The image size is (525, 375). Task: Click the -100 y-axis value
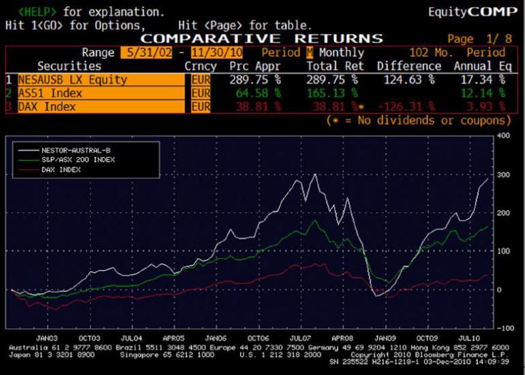click(505, 328)
